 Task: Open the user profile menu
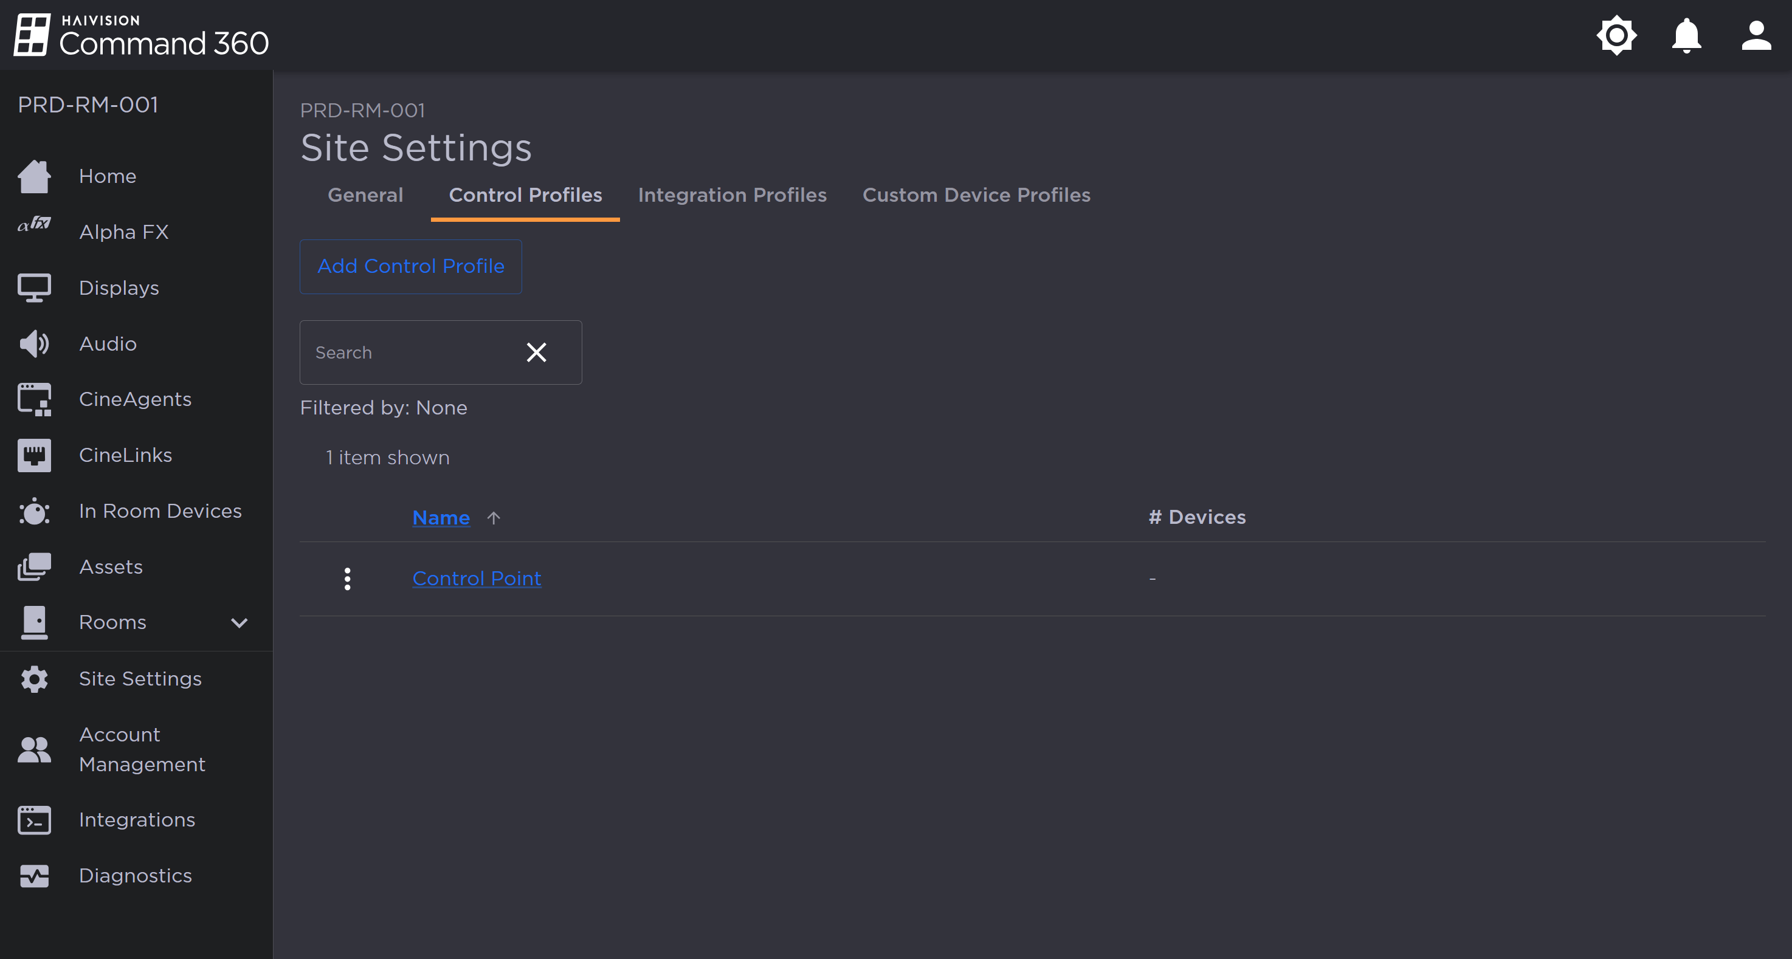pyautogui.click(x=1756, y=35)
